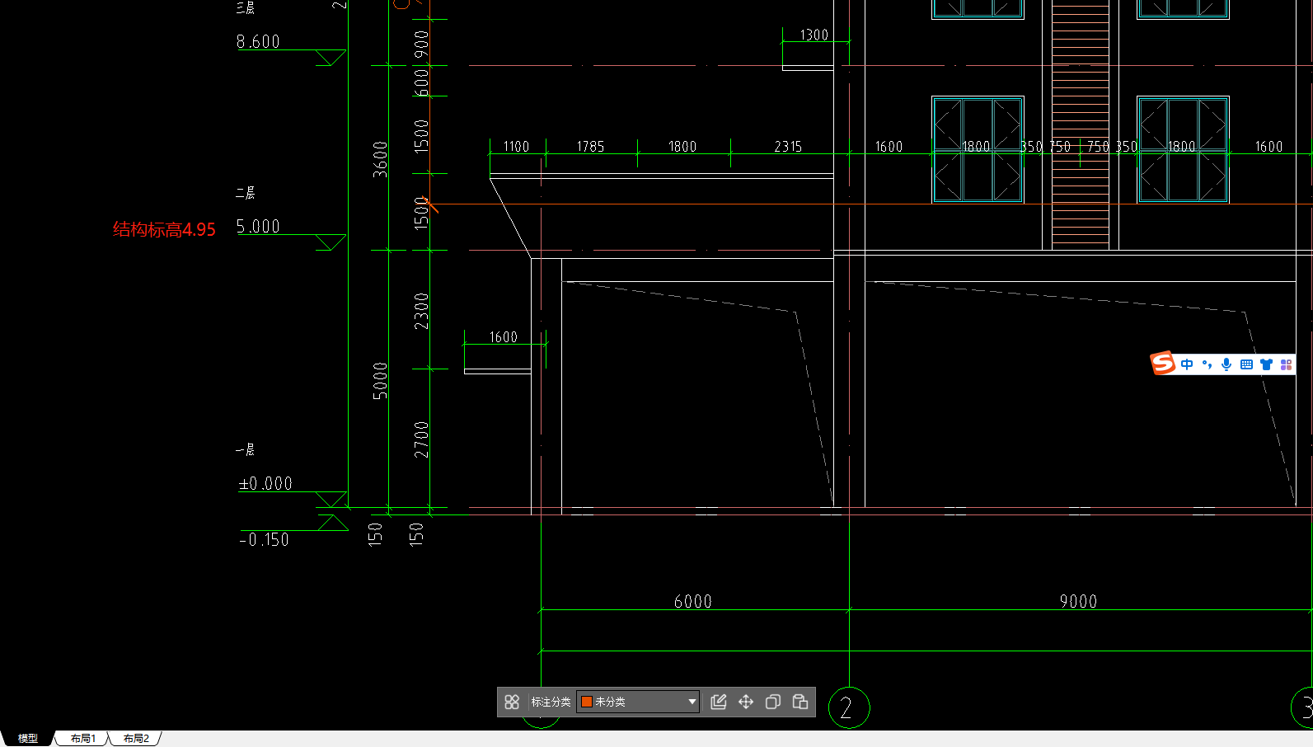Screen dimensions: 1313x747
Task: Click the Sogou input method S logo
Action: coord(1163,364)
